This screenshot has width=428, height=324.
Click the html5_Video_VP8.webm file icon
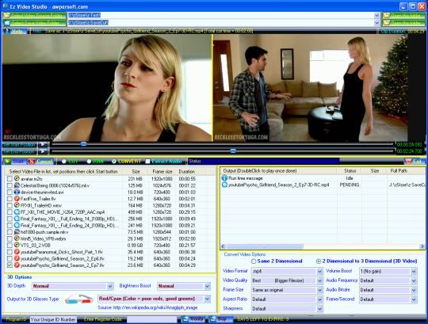[x=17, y=238]
